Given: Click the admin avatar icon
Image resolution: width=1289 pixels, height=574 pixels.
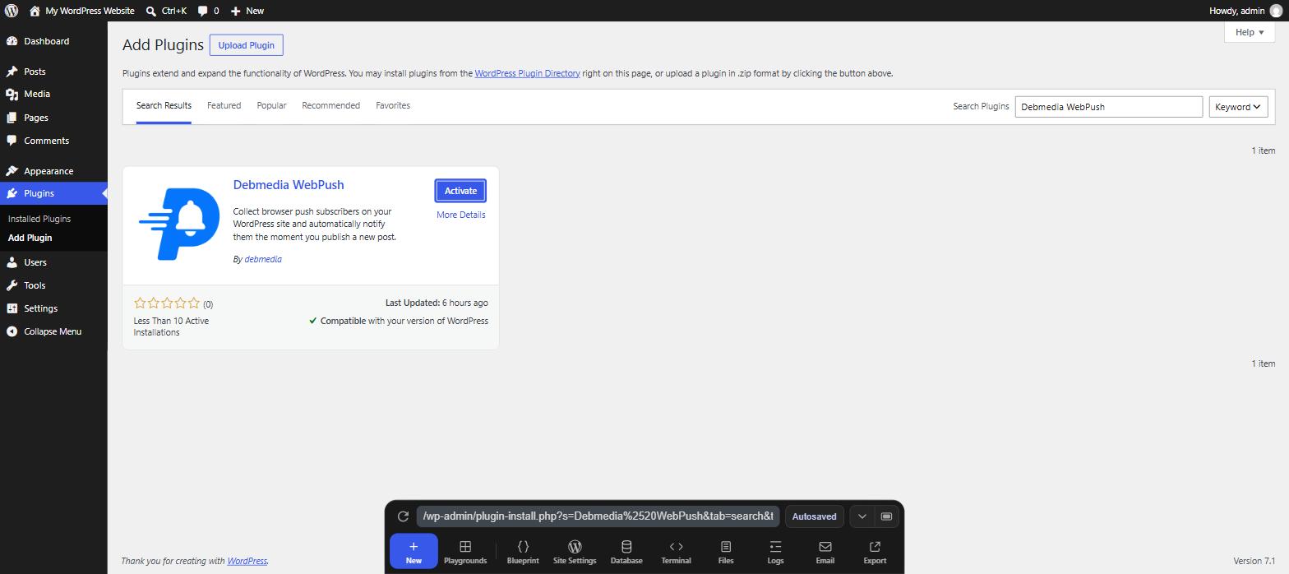Looking at the screenshot, I should (x=1276, y=11).
